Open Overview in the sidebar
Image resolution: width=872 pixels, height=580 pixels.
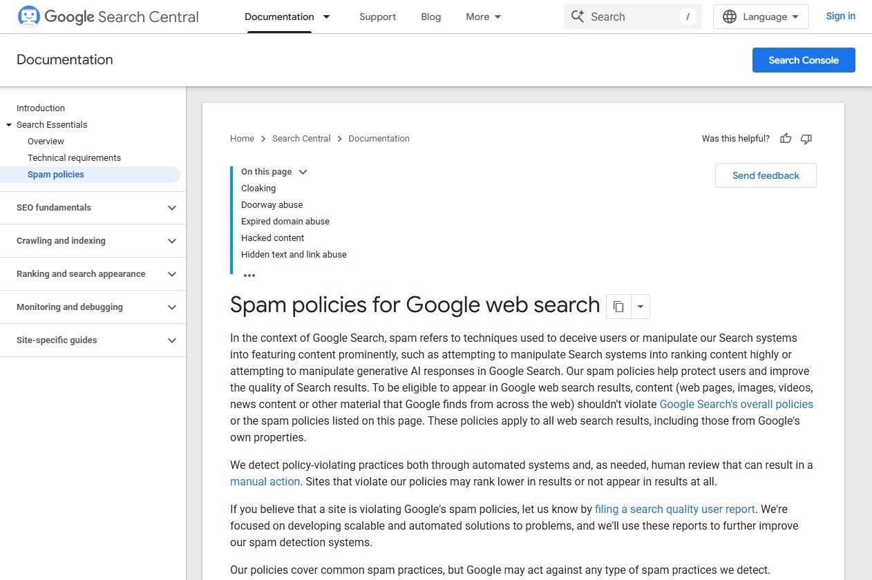pos(46,142)
